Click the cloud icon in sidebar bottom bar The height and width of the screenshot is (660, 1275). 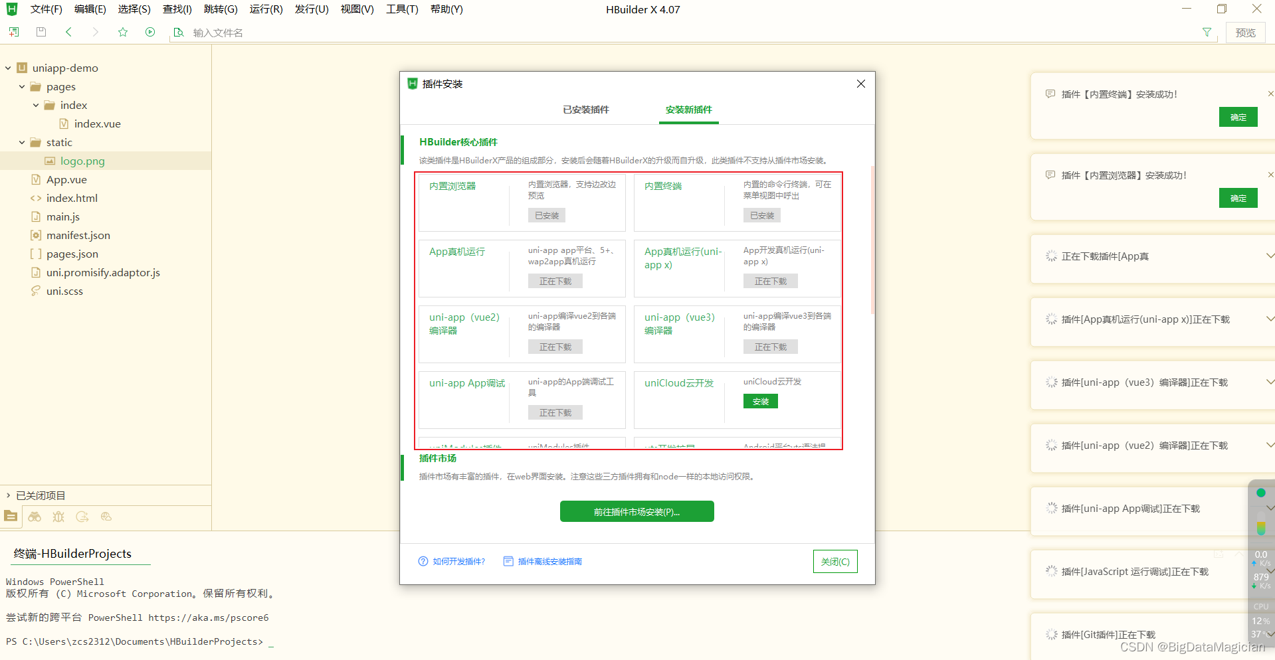pos(106,517)
